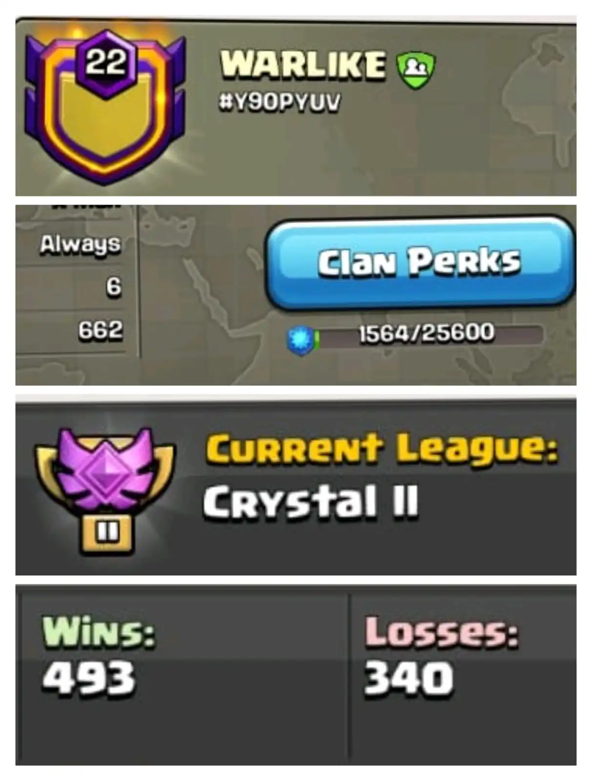Viewport: 592px width, 781px height.
Task: Tap the Losses label
Action: point(442,632)
